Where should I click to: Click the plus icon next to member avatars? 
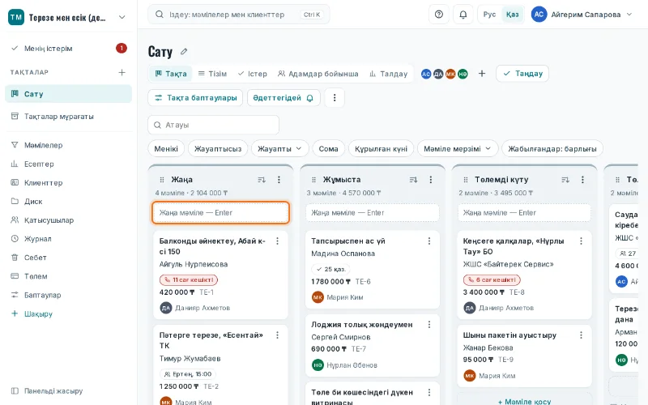482,74
